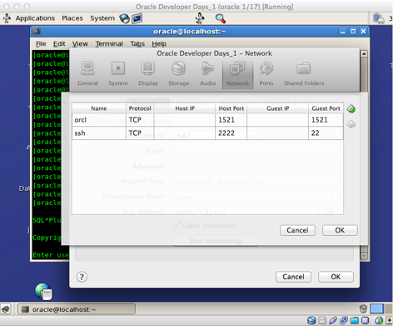This screenshot has width=393, height=326.
Task: Select the 'ssh' rule name cell
Action: pyautogui.click(x=99, y=133)
